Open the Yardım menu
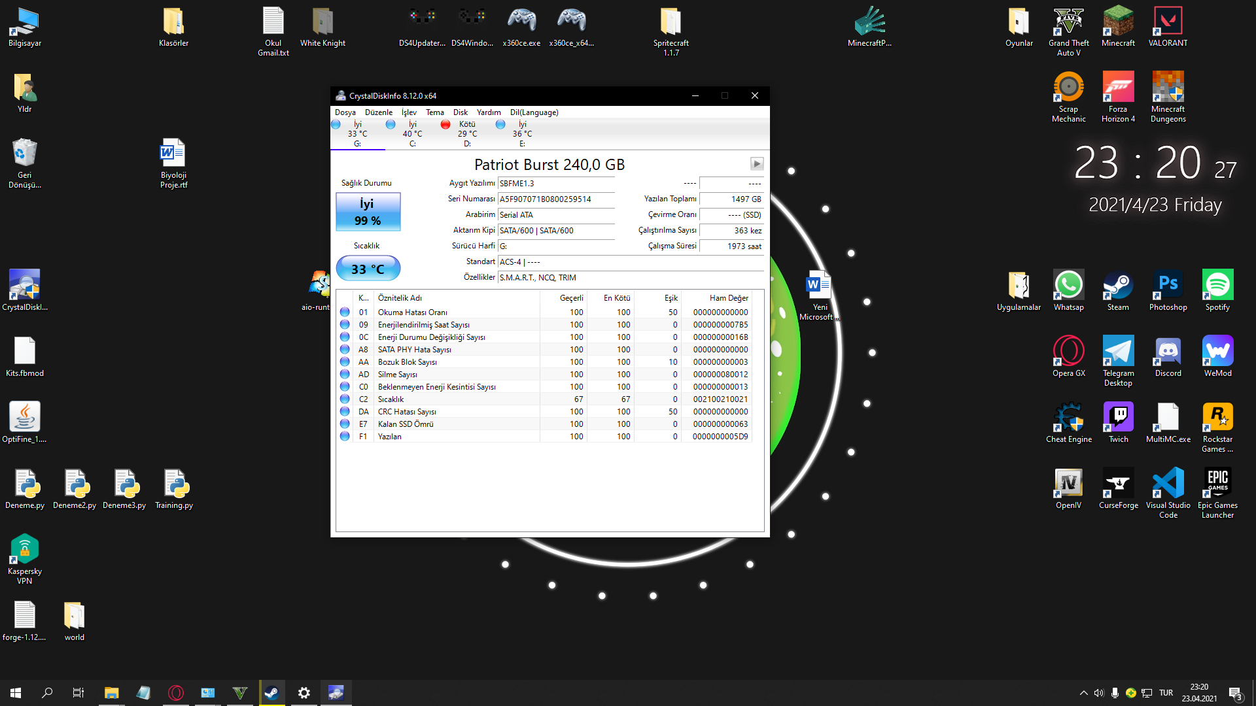 (x=489, y=112)
